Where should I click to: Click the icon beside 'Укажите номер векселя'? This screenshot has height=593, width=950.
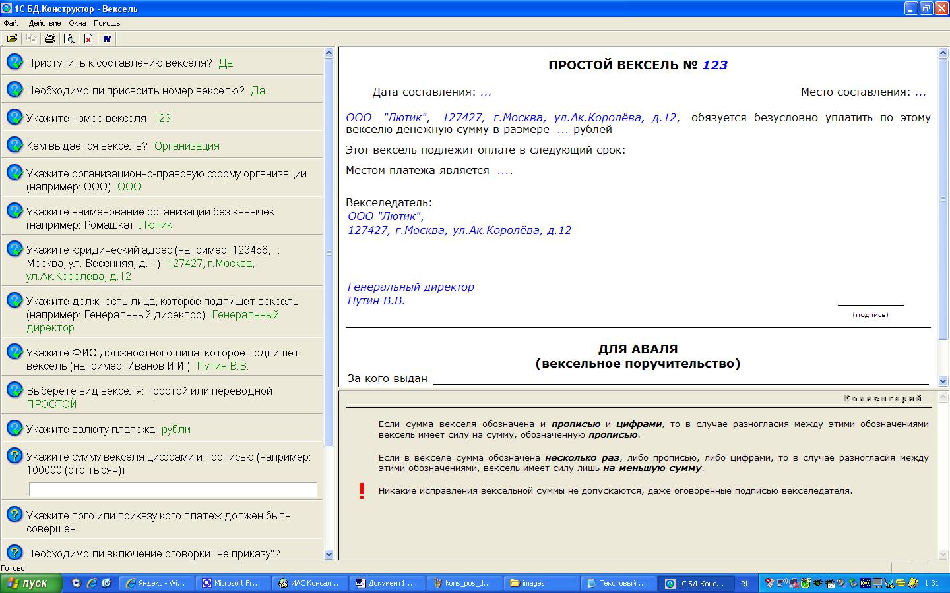click(x=15, y=117)
